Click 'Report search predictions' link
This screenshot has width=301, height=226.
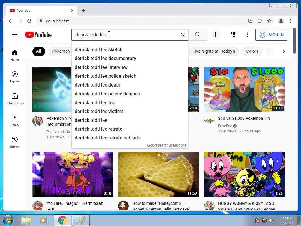point(167,145)
